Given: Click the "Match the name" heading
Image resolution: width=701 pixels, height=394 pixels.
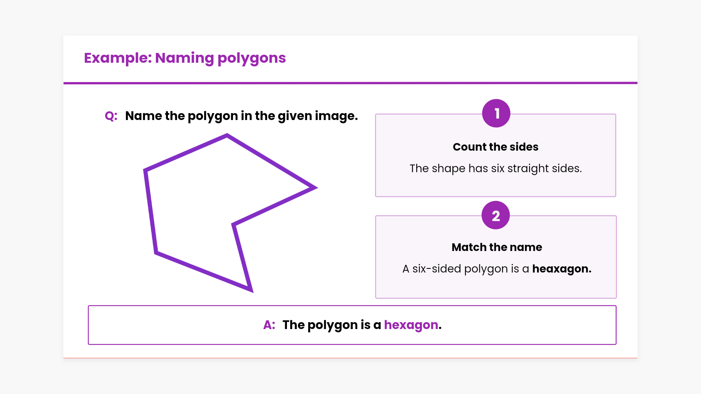Looking at the screenshot, I should coord(497,247).
